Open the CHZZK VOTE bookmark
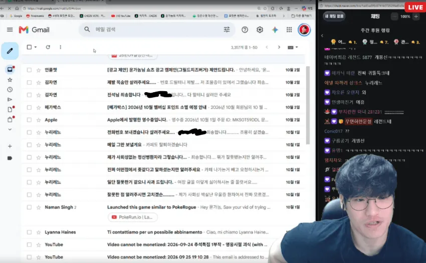 (92, 16)
